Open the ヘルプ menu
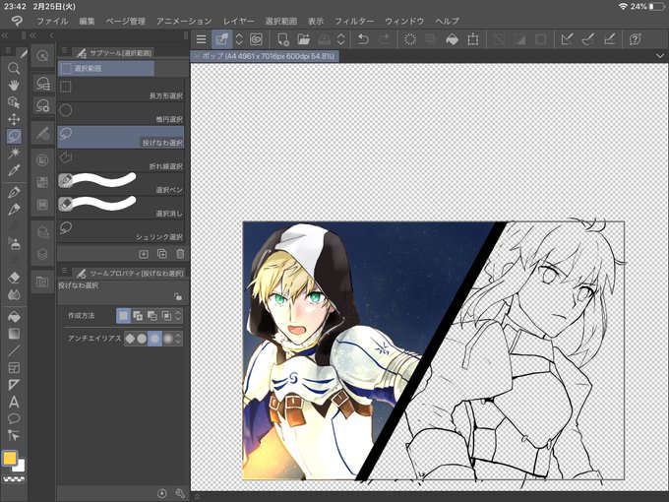This screenshot has width=669, height=502. [x=447, y=21]
